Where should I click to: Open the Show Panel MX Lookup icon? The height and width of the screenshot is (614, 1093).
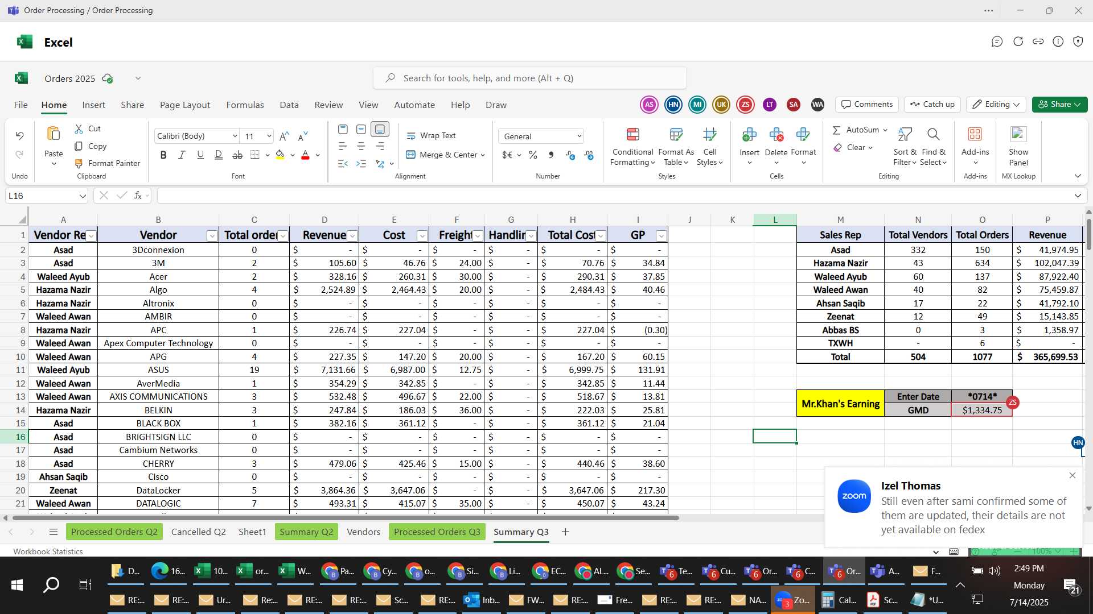coord(1018,134)
